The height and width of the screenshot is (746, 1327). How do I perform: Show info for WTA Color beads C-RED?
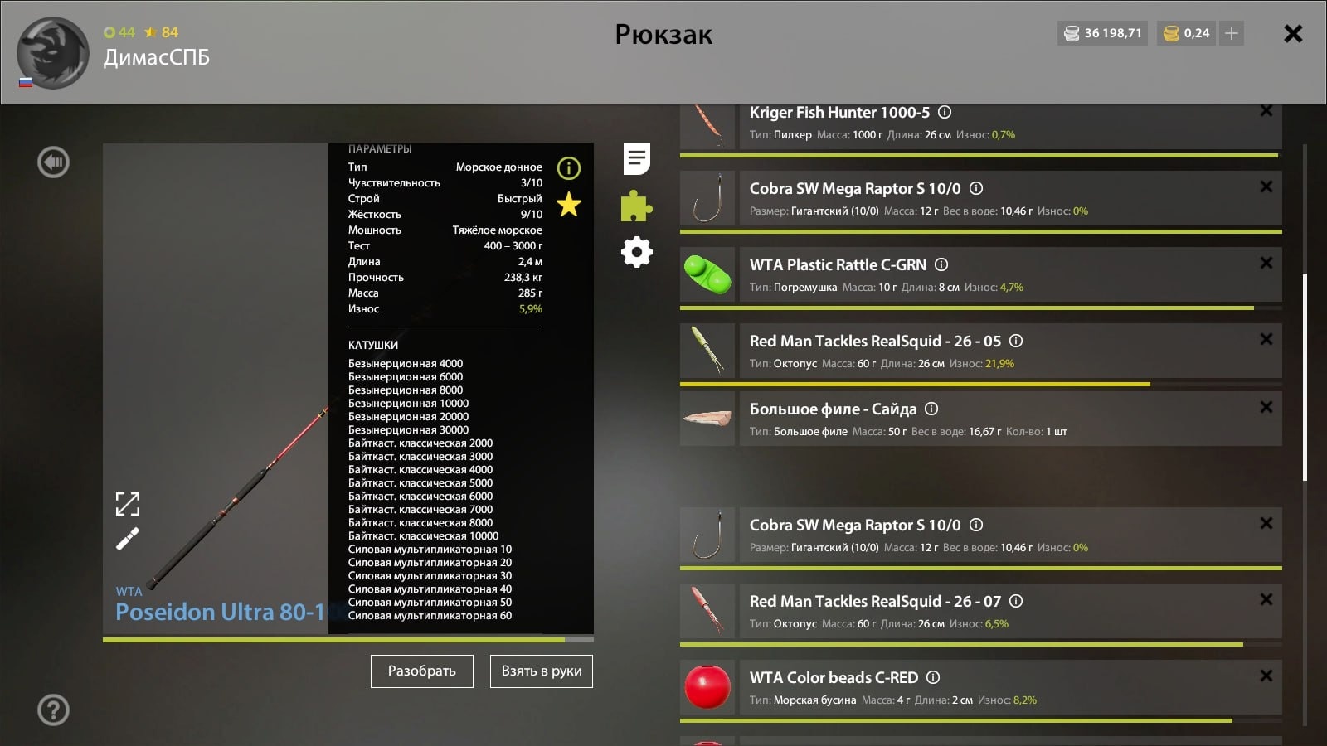(x=933, y=677)
